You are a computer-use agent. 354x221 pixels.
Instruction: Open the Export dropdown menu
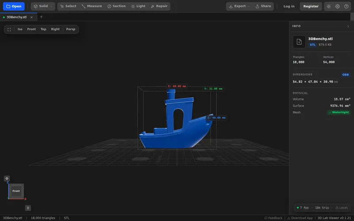click(239, 6)
